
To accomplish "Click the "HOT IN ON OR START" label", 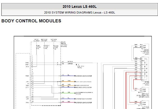I will click(44, 40).
